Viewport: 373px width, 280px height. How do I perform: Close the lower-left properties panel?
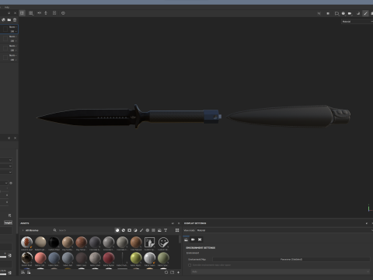tap(15, 138)
